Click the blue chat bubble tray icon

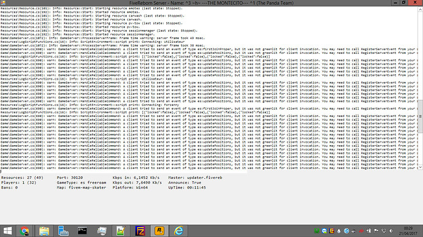(324, 231)
